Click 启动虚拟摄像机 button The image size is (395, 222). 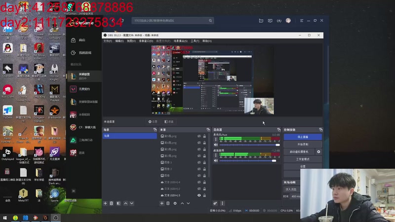click(299, 152)
